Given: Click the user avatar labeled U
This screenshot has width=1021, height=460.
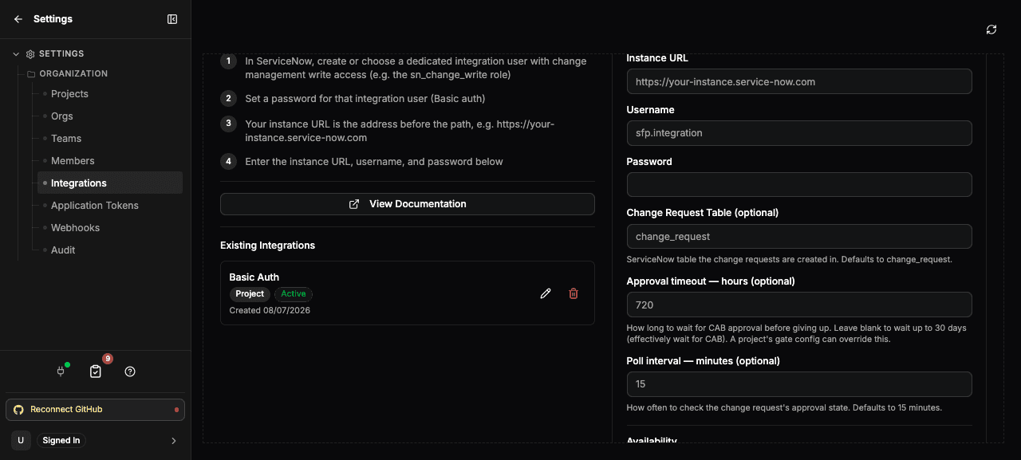Looking at the screenshot, I should tap(21, 440).
